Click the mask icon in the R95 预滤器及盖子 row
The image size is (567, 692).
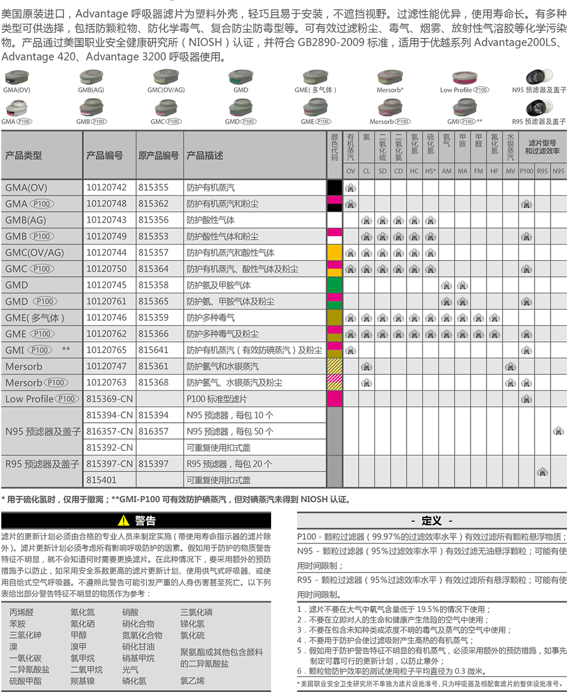pyautogui.click(x=543, y=472)
